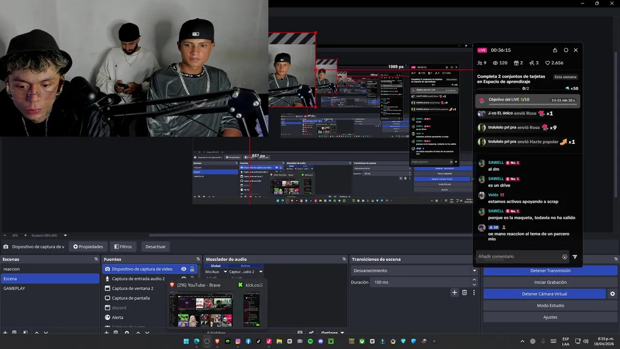620x349 pixels.
Task: Open virtual camera settings gear
Action: tap(612, 294)
